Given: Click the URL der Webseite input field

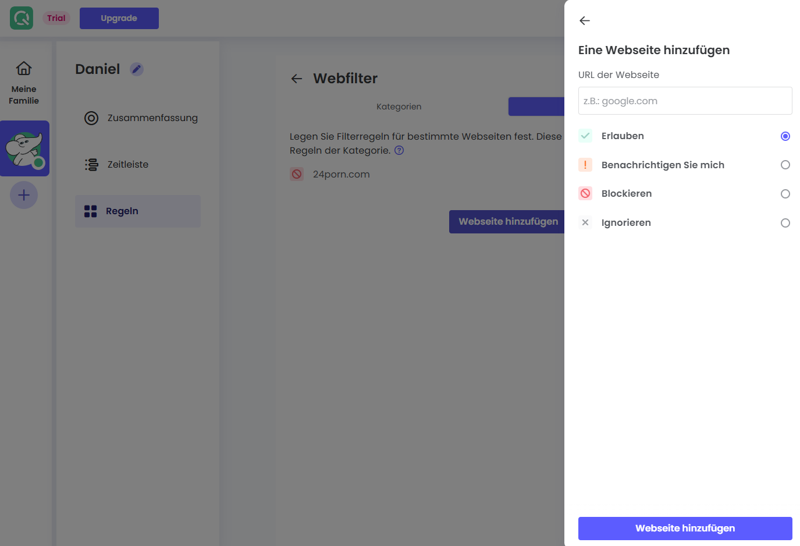Looking at the screenshot, I should pyautogui.click(x=685, y=101).
